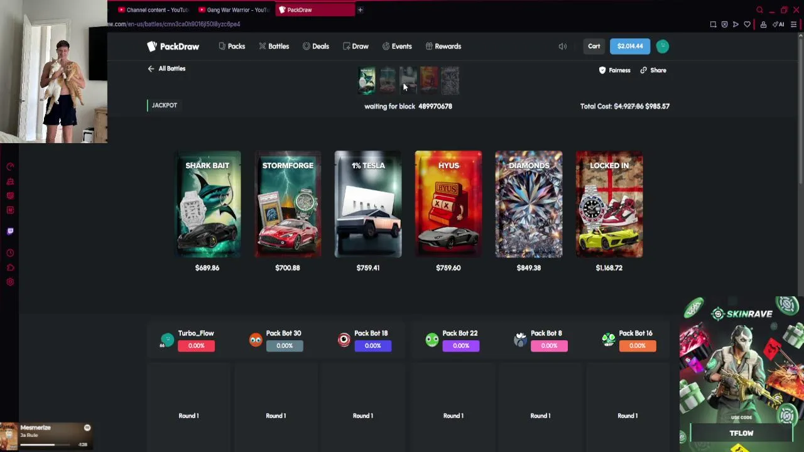Bookmark page with the heart icon

(x=747, y=24)
